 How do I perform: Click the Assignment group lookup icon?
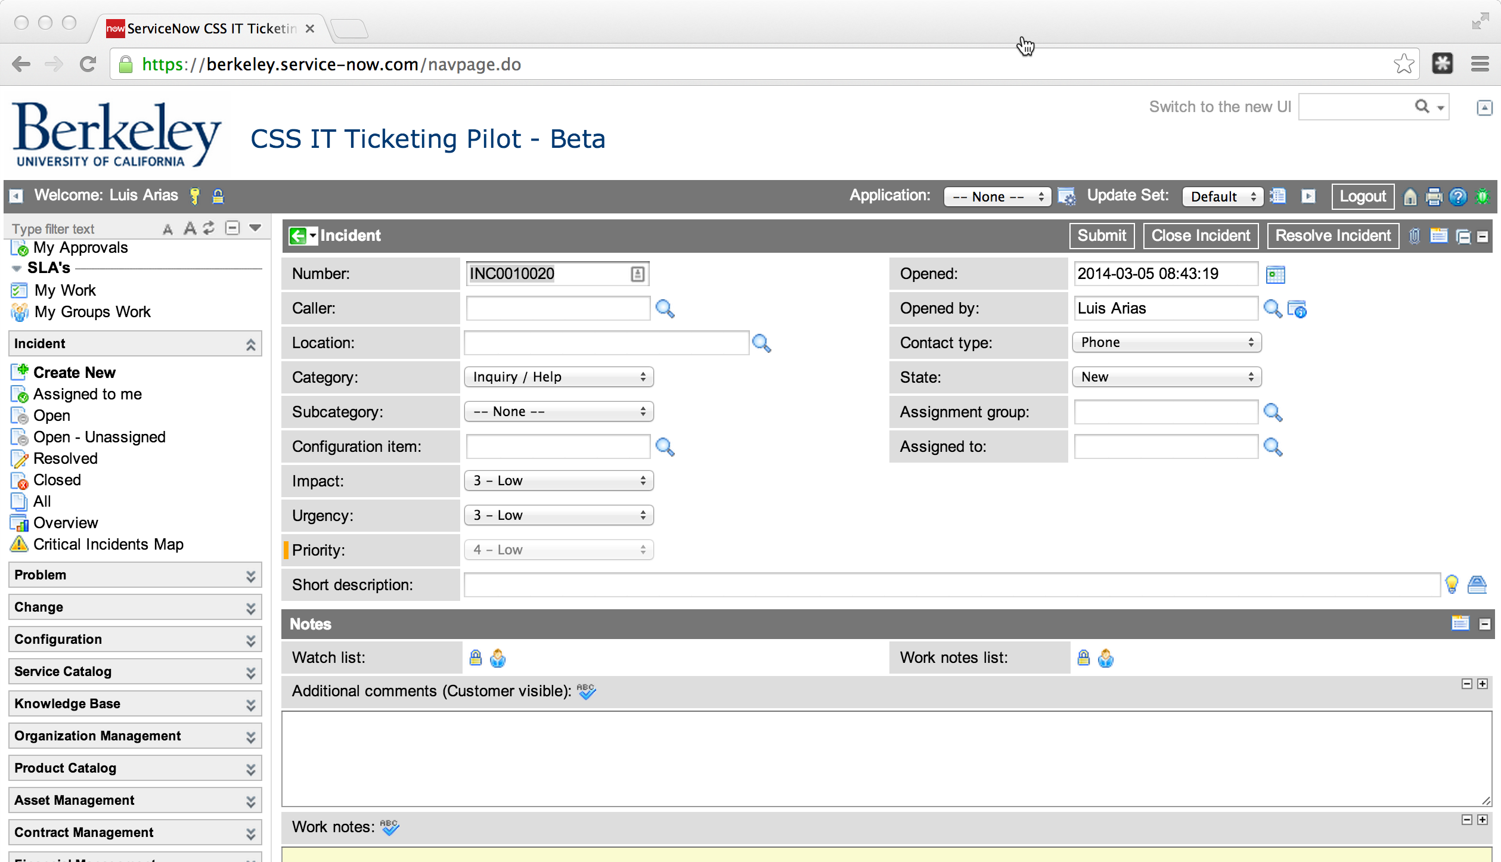click(1273, 413)
